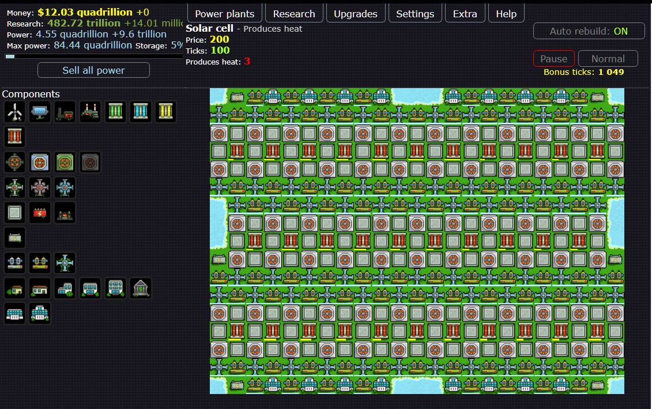Click the power storage progress bar
This screenshot has height=409, width=652.
(x=94, y=56)
